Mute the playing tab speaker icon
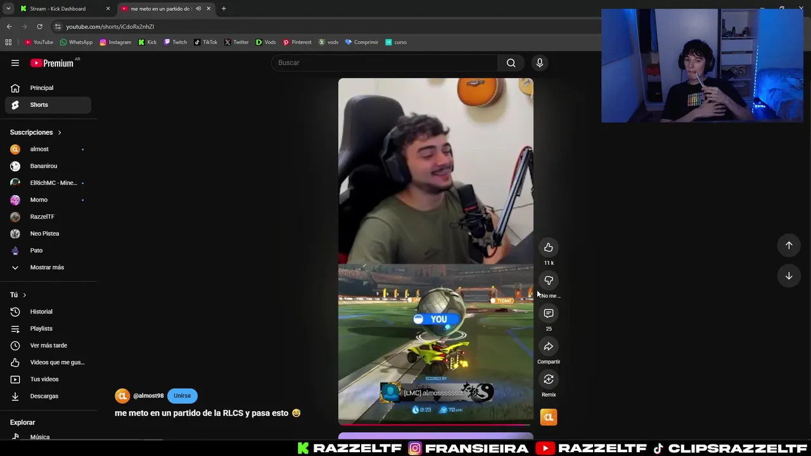 pyautogui.click(x=198, y=9)
